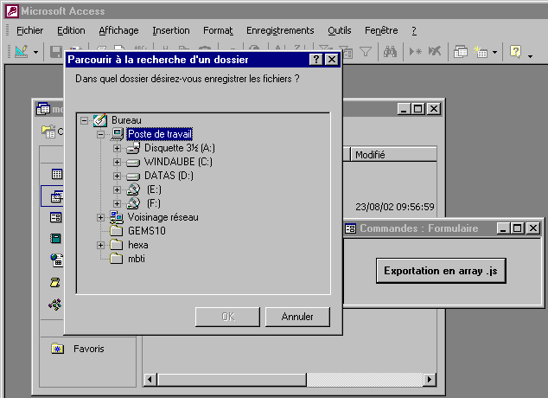Select the mbti folder
The height and width of the screenshot is (398, 548).
click(x=137, y=259)
